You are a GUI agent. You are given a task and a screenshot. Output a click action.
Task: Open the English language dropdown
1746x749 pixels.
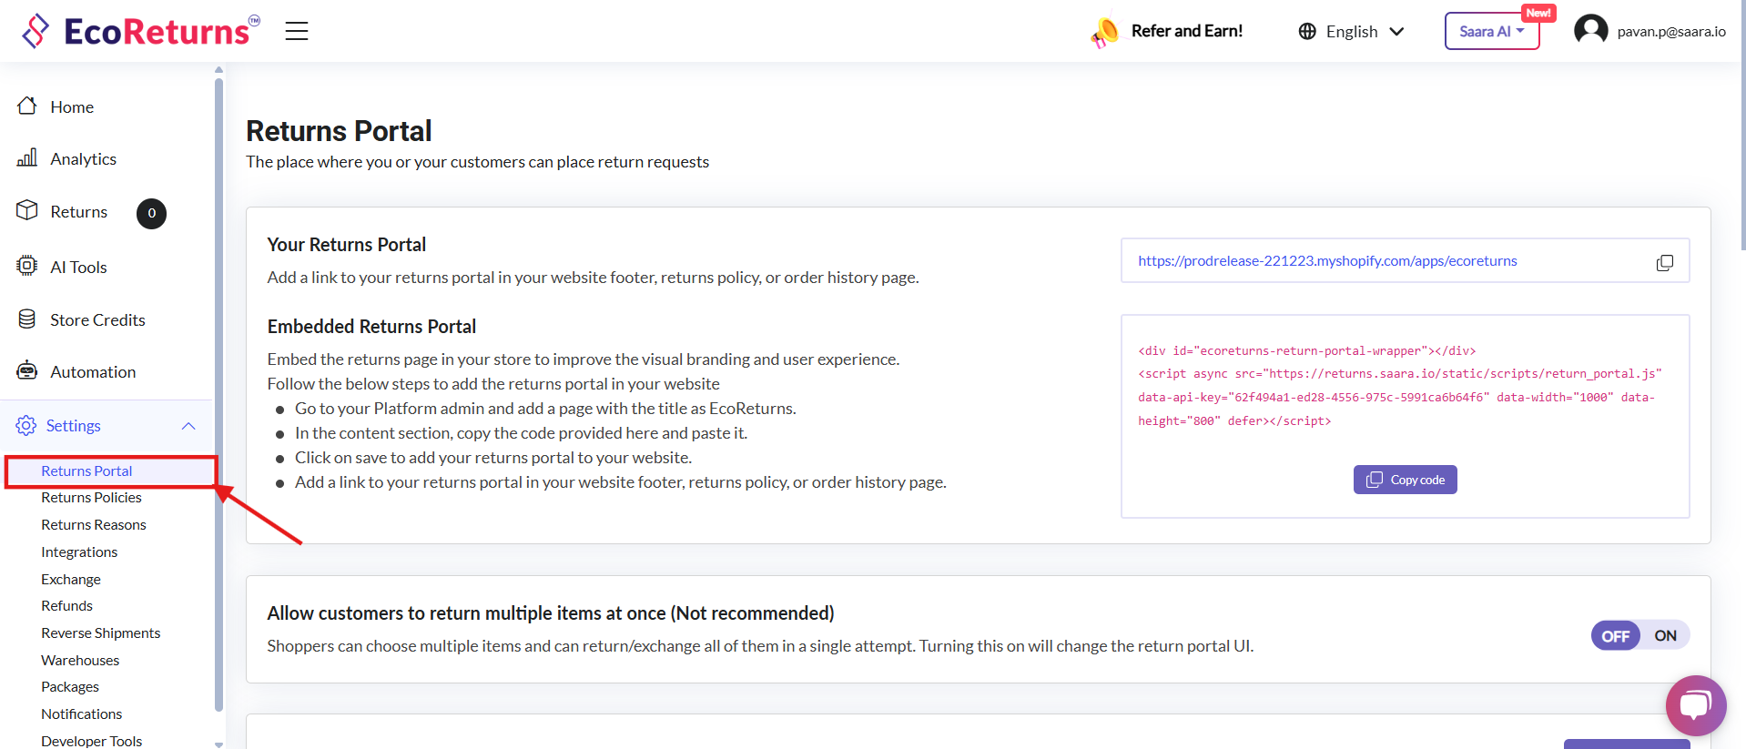1352,32
